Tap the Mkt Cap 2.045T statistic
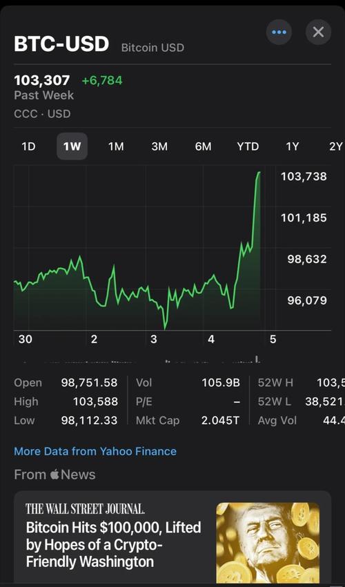 (188, 421)
